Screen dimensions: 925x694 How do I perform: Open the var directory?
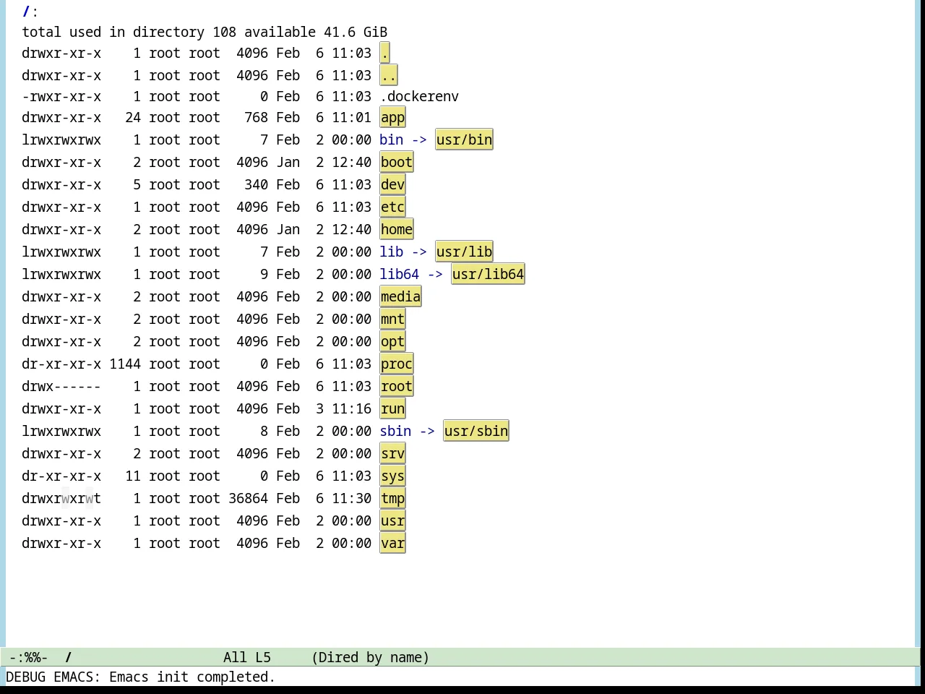[392, 544]
